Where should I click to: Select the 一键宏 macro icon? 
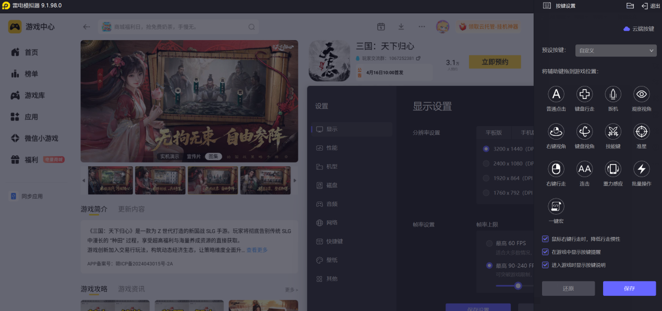click(556, 206)
